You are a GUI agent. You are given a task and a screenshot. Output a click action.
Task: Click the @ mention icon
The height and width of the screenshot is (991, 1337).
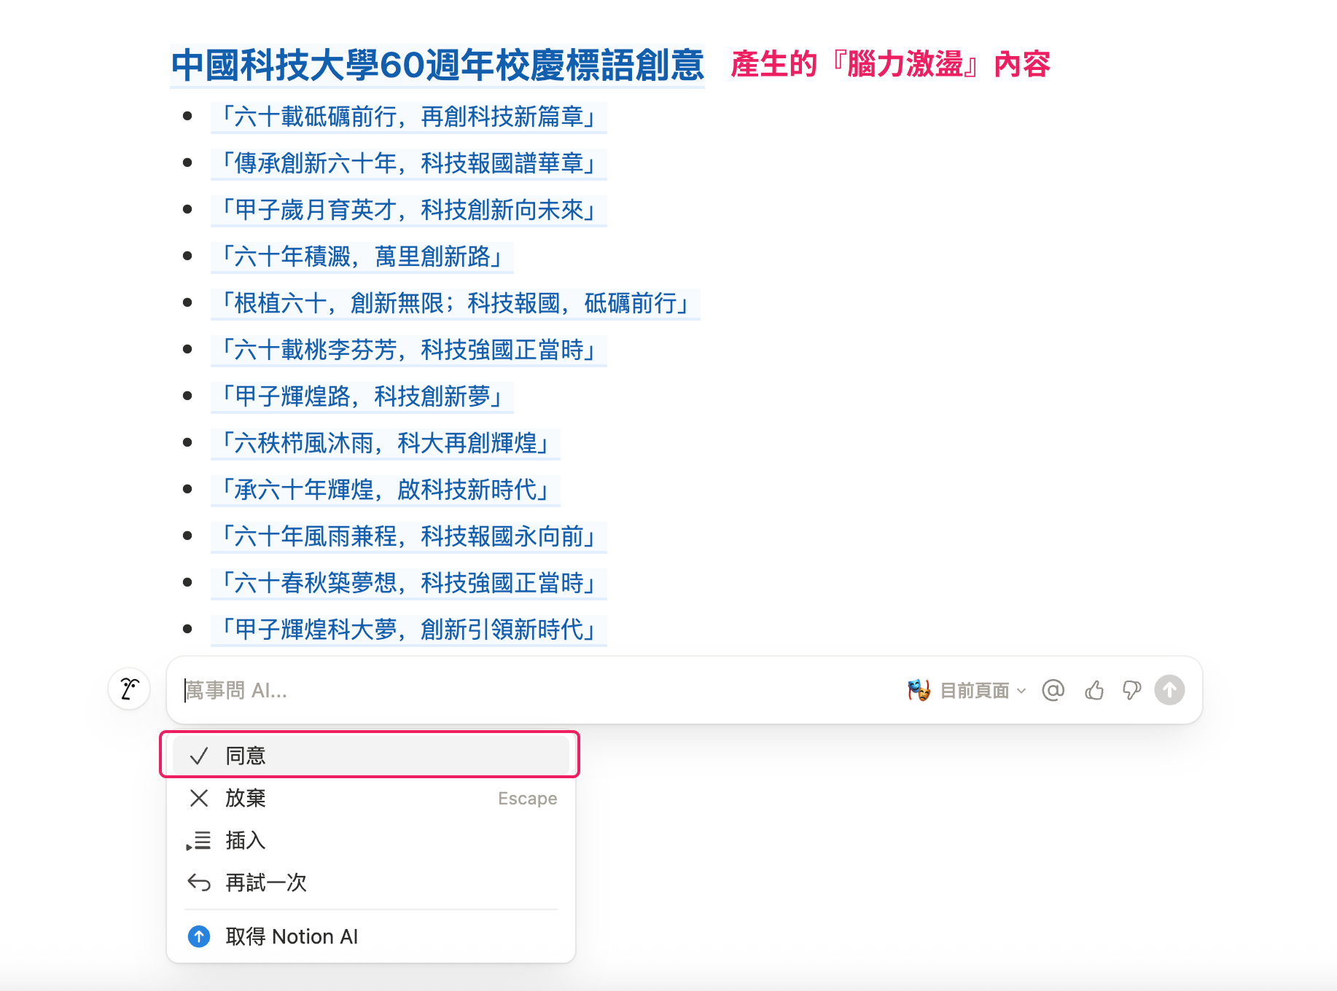pos(1053,690)
